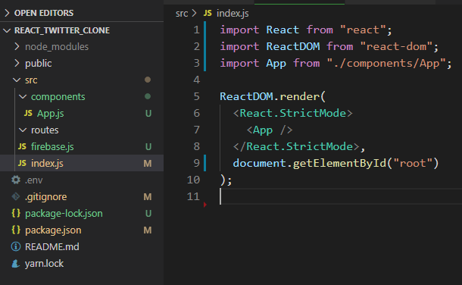The width and height of the screenshot is (462, 285).
Task: Open the yarn.lock file
Action: click(44, 264)
